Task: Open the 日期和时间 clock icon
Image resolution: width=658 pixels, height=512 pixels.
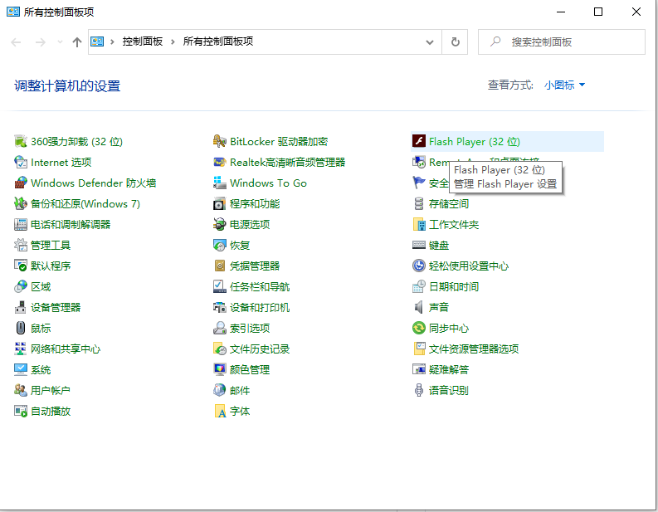Action: (x=419, y=287)
